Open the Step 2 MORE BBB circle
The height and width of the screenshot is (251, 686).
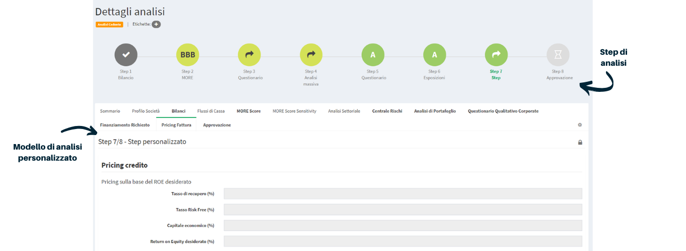[187, 55]
